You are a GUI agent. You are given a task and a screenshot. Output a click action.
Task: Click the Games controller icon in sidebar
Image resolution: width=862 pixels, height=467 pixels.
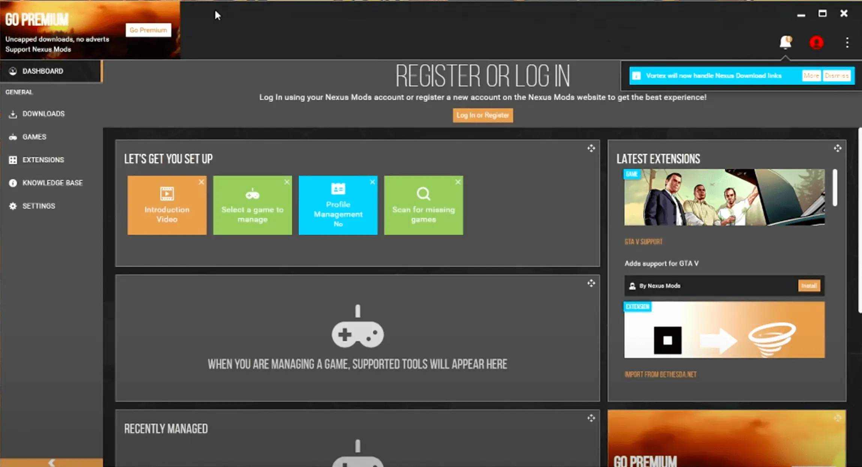13,137
